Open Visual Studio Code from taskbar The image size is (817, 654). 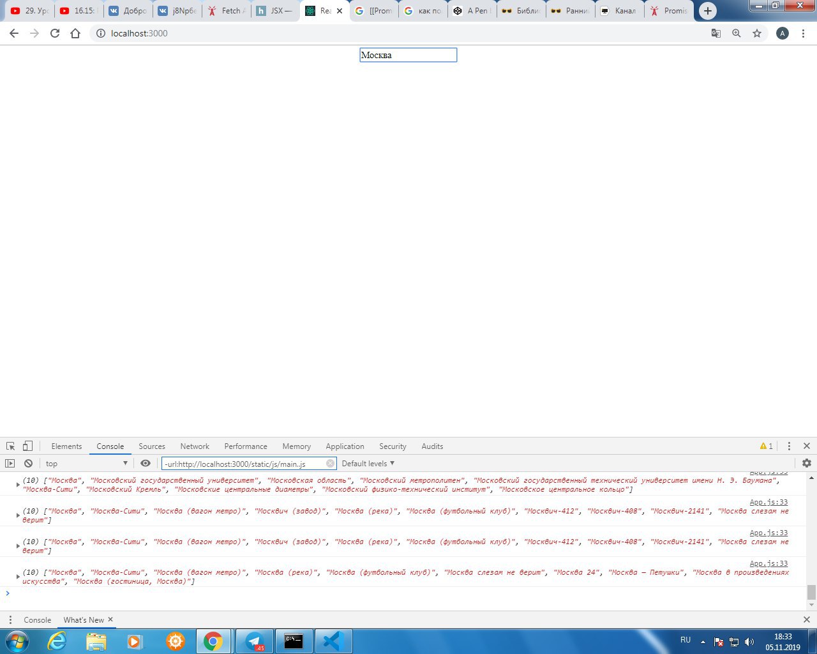pos(333,641)
